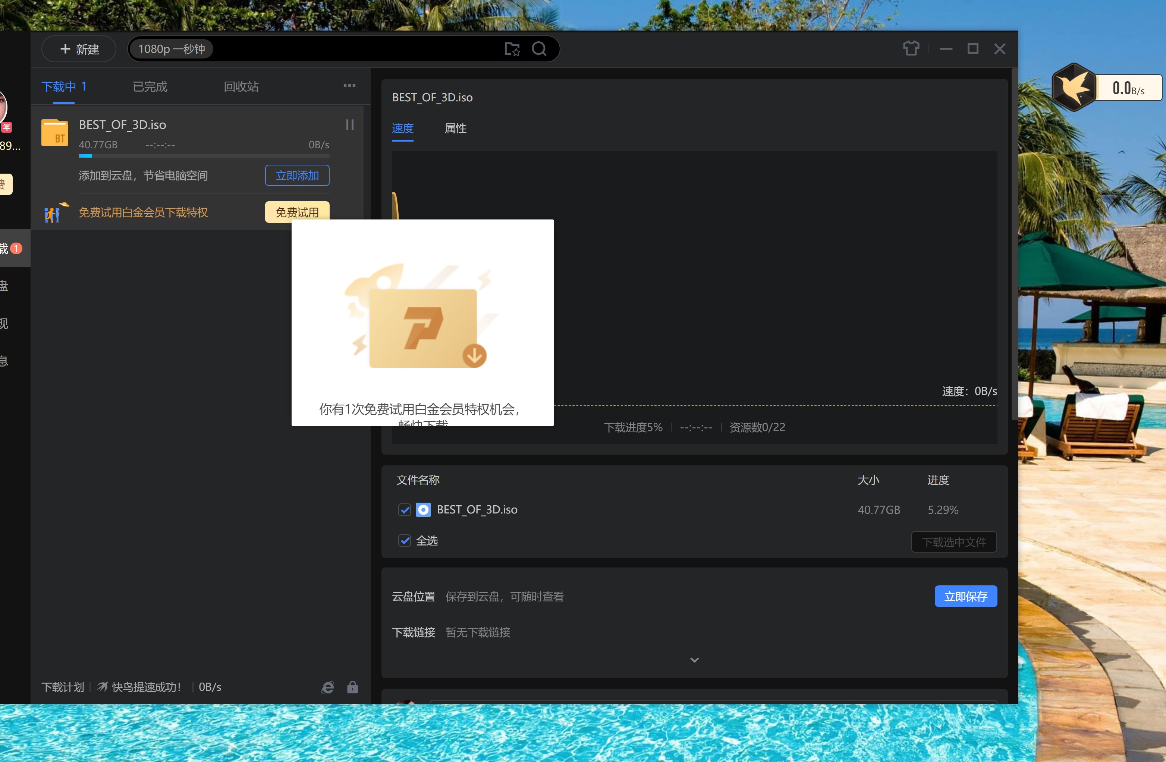Screen dimensions: 1166x762
Task: Switch to the 属性 tab
Action: [455, 128]
